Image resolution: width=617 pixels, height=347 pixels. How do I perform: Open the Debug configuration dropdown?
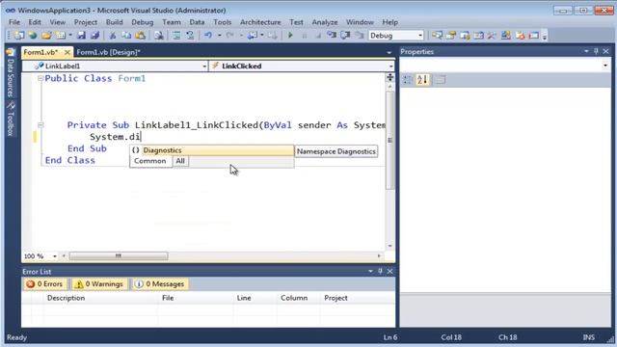click(x=420, y=36)
